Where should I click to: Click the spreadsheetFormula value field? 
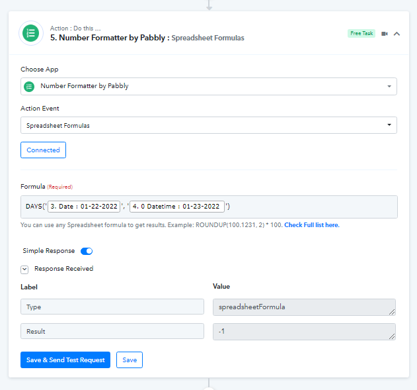[304, 307]
